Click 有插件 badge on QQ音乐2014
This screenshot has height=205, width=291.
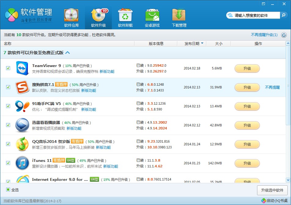click(x=77, y=141)
